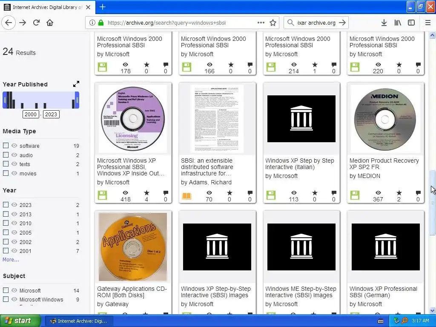Click the scrollbar up arrow
The height and width of the screenshot is (327, 436).
pos(432,35)
